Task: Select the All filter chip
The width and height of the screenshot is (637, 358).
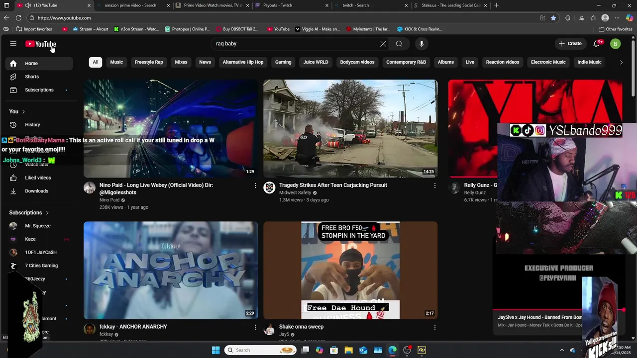Action: tap(96, 62)
